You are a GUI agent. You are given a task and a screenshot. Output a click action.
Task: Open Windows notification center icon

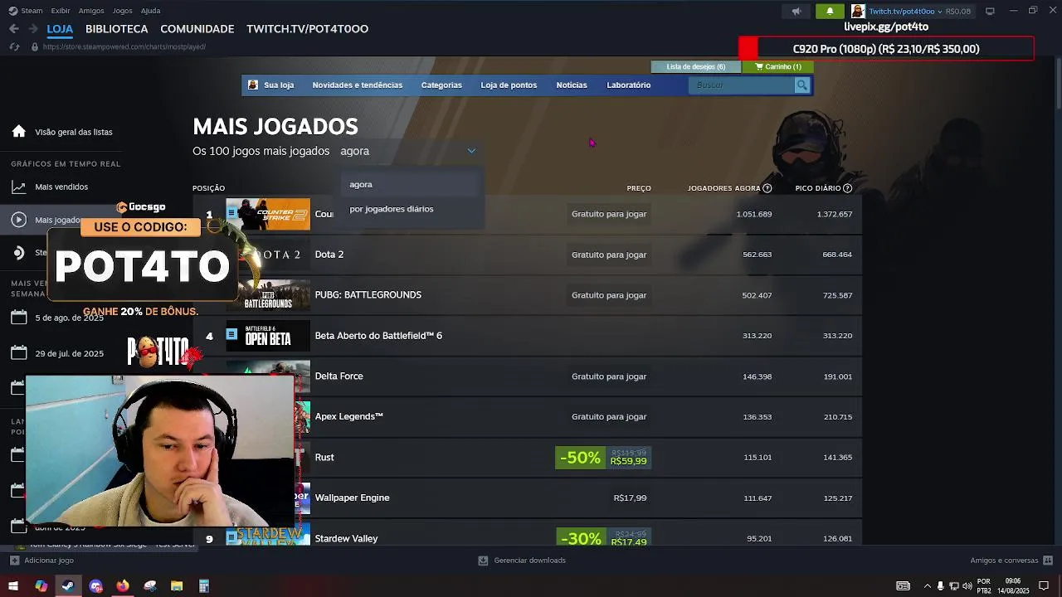tap(1044, 586)
